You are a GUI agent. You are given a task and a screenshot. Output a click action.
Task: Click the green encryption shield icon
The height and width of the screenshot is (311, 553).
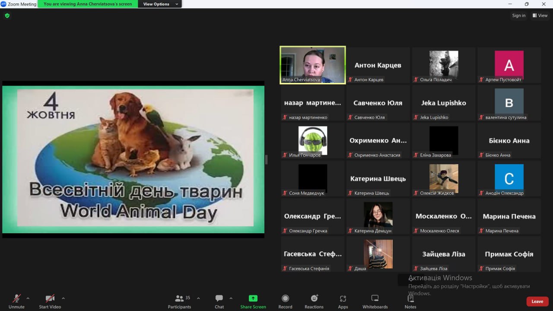[x=7, y=16]
